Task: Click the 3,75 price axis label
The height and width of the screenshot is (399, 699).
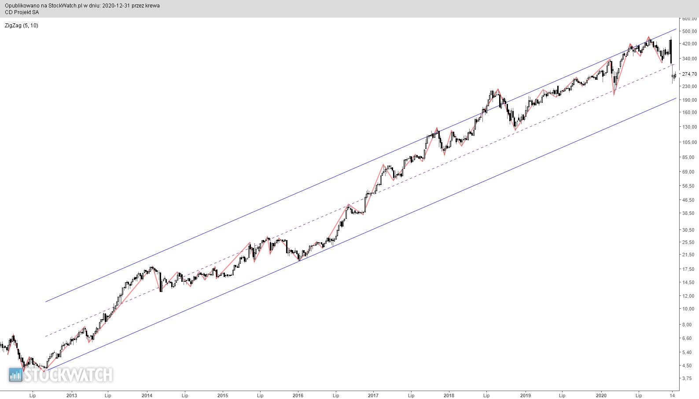Action: click(687, 378)
